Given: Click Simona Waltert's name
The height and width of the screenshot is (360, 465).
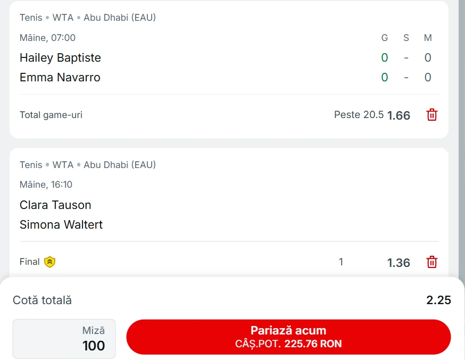Looking at the screenshot, I should [x=61, y=224].
